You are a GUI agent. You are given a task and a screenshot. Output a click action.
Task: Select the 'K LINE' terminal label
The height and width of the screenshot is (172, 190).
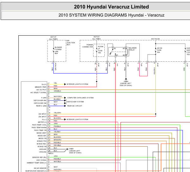(x=44, y=98)
